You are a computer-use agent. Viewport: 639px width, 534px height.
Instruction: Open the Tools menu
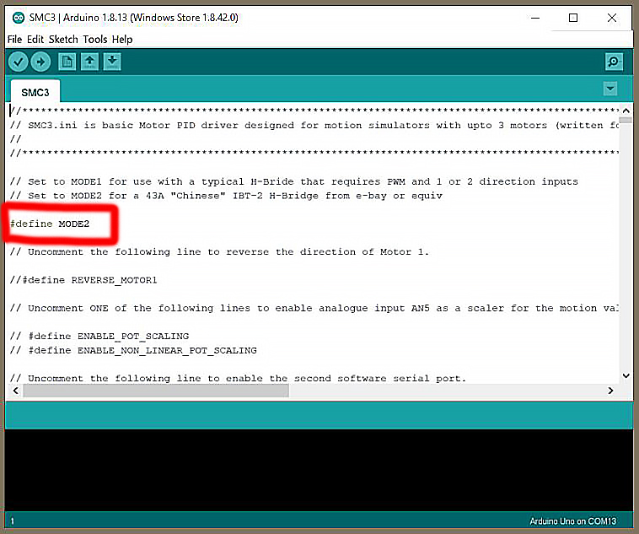click(95, 39)
